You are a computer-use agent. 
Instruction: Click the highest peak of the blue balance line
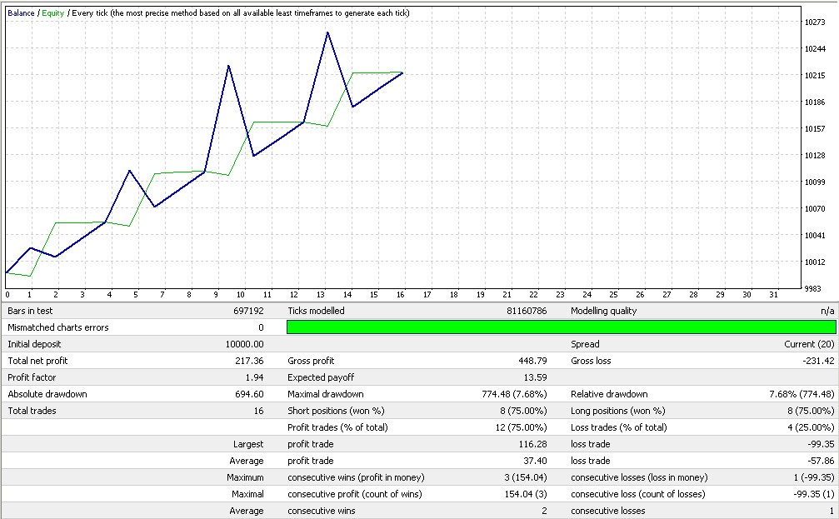(327, 33)
